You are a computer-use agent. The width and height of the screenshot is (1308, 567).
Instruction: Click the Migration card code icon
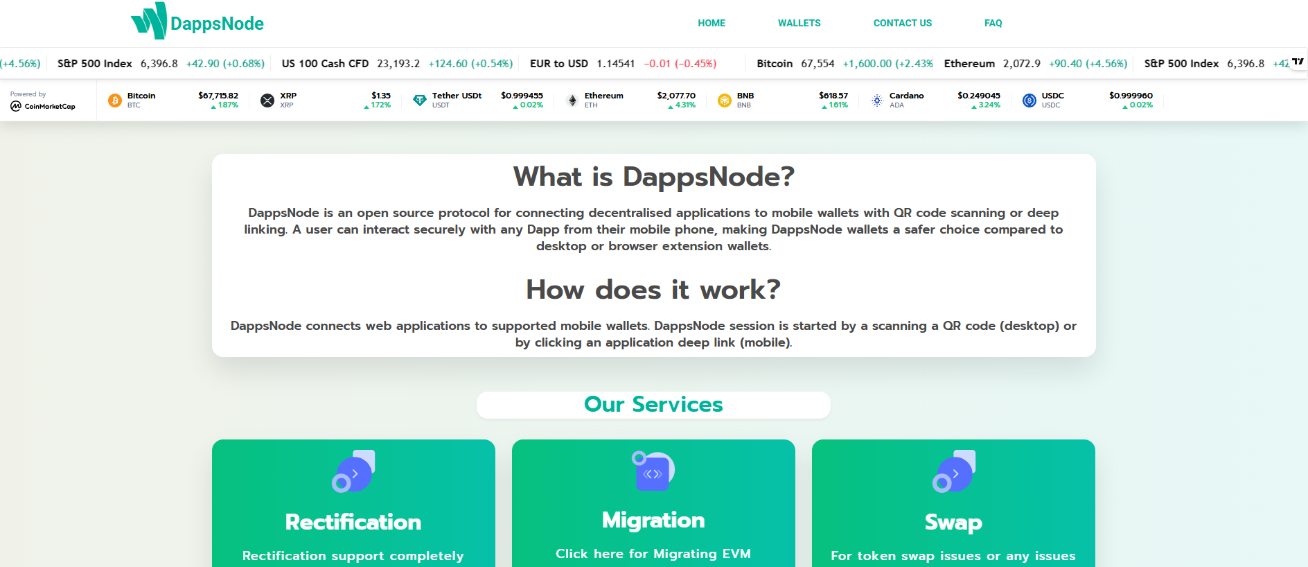click(653, 471)
